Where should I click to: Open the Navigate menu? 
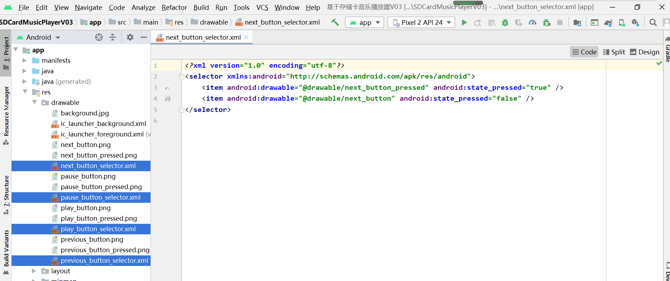pyautogui.click(x=88, y=7)
